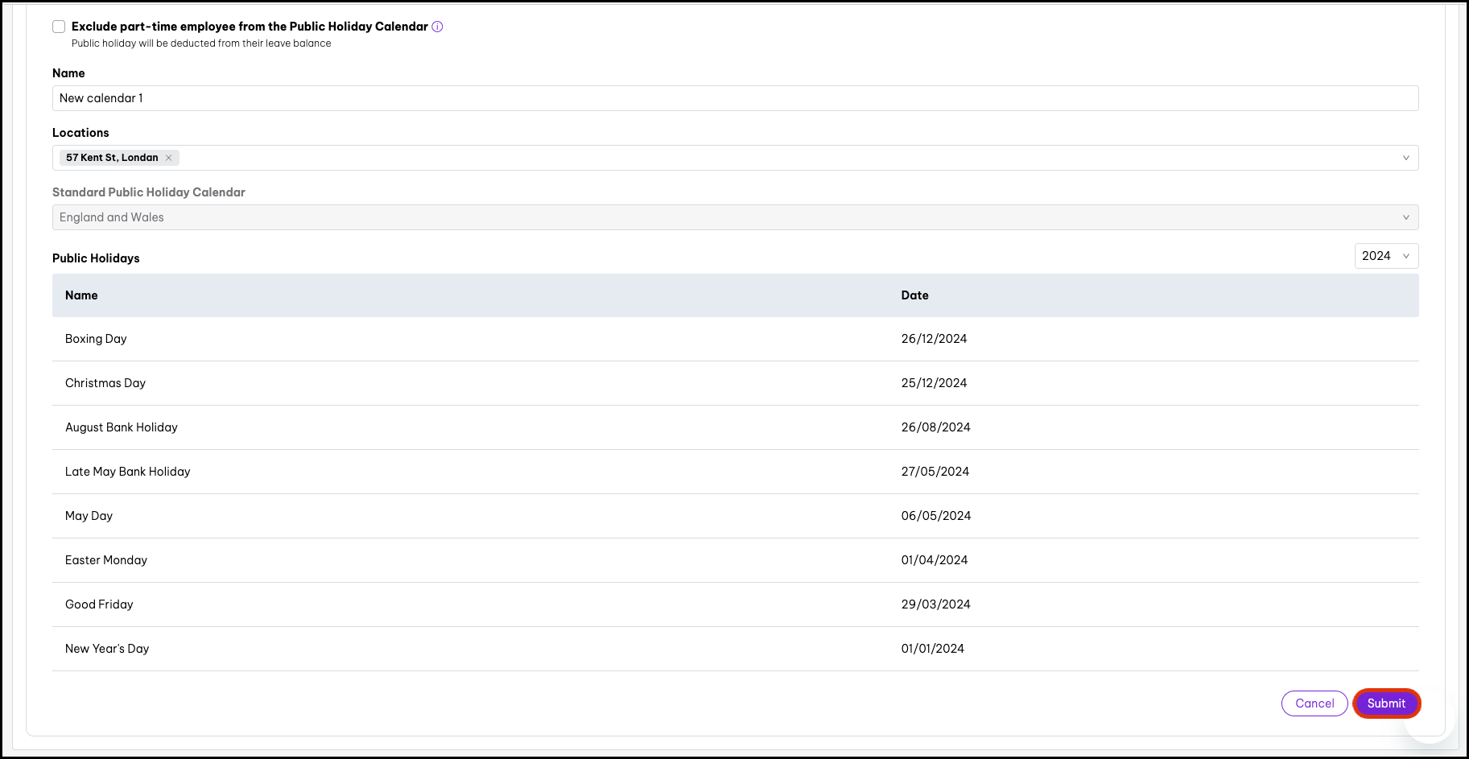Click the Name input field
Image resolution: width=1469 pixels, height=759 pixels.
pos(735,98)
